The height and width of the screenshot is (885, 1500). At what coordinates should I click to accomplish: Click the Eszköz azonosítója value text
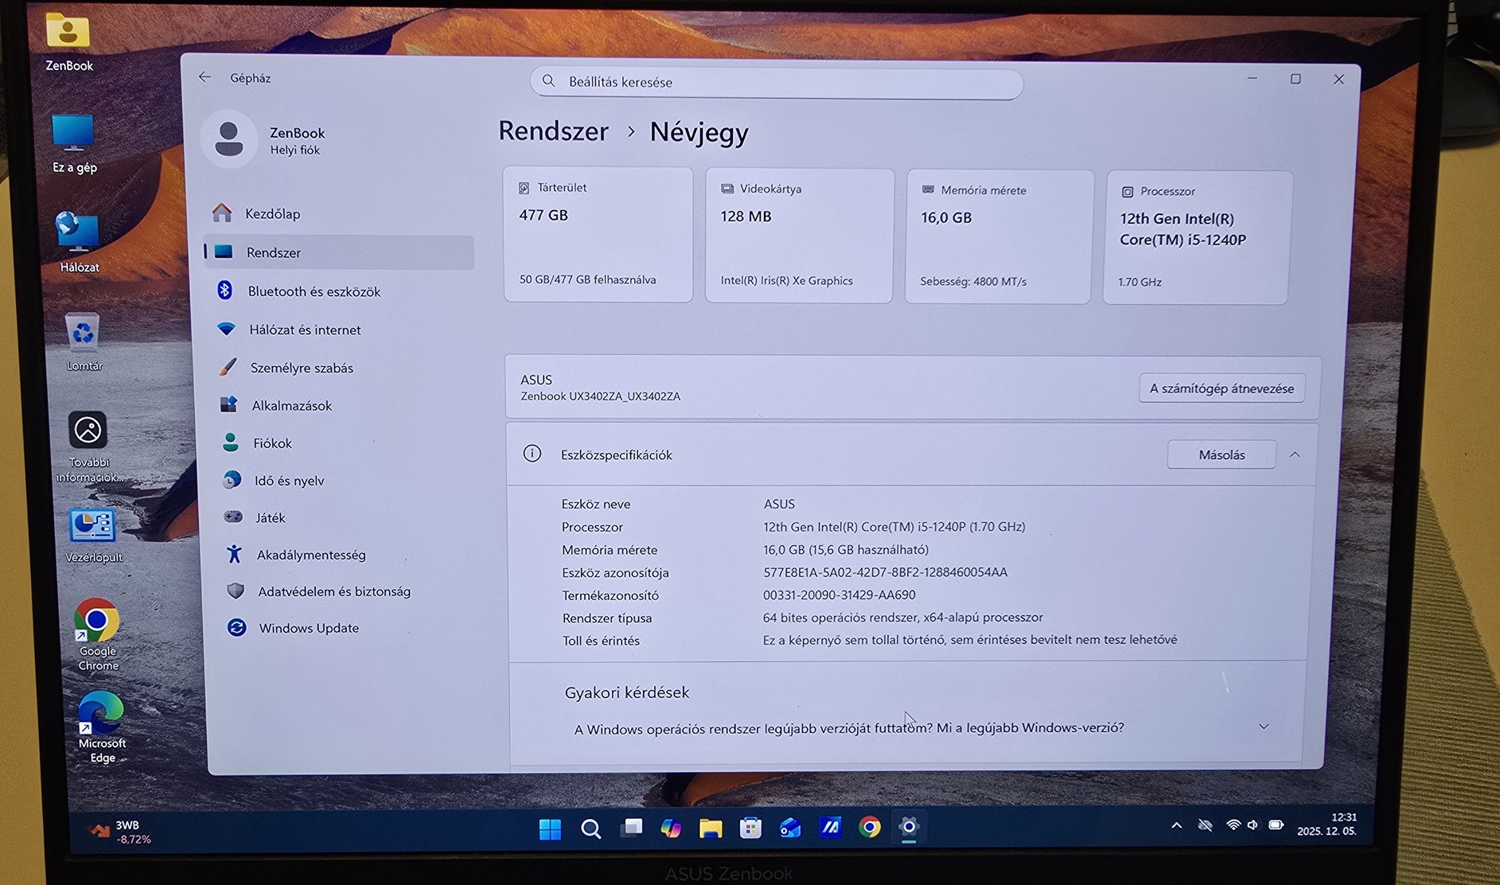(x=885, y=572)
